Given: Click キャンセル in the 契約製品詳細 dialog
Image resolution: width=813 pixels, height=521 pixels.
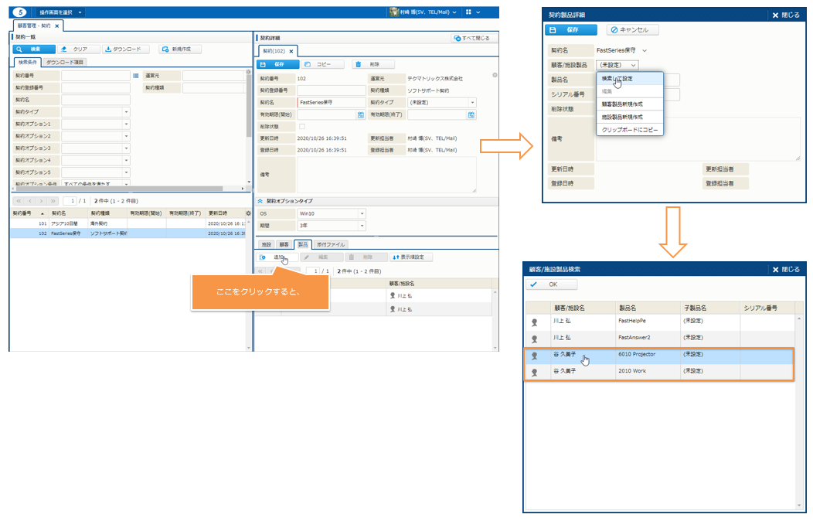Looking at the screenshot, I should [632, 30].
